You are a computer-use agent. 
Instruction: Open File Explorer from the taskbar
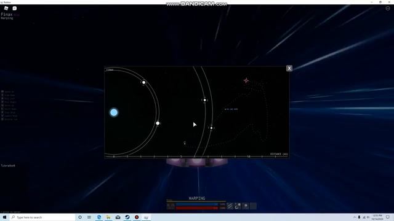(108, 217)
